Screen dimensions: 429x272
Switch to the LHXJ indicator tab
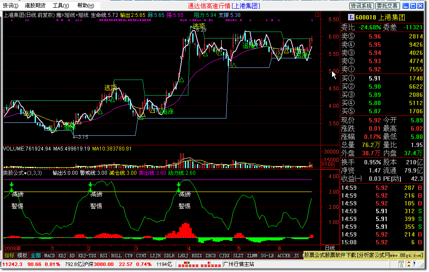[x=183, y=256]
